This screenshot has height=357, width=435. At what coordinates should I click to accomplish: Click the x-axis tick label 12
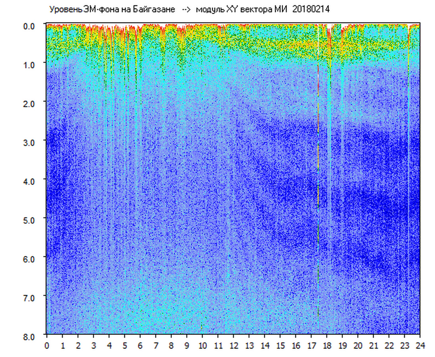coord(233,345)
